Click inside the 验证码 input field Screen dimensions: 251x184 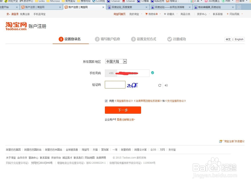115,85
